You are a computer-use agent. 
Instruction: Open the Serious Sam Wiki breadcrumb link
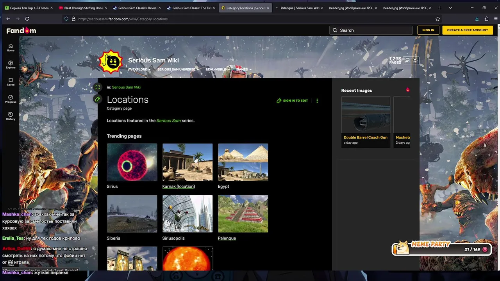[x=126, y=87]
